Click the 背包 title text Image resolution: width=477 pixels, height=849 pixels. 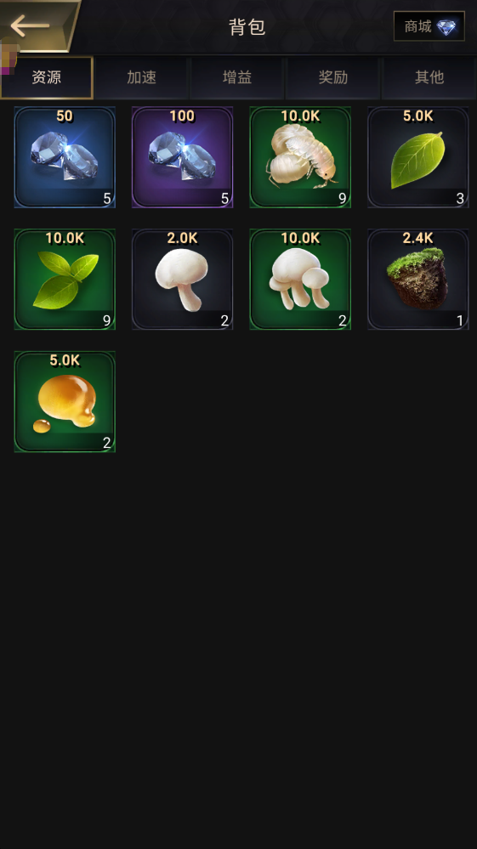pyautogui.click(x=247, y=26)
